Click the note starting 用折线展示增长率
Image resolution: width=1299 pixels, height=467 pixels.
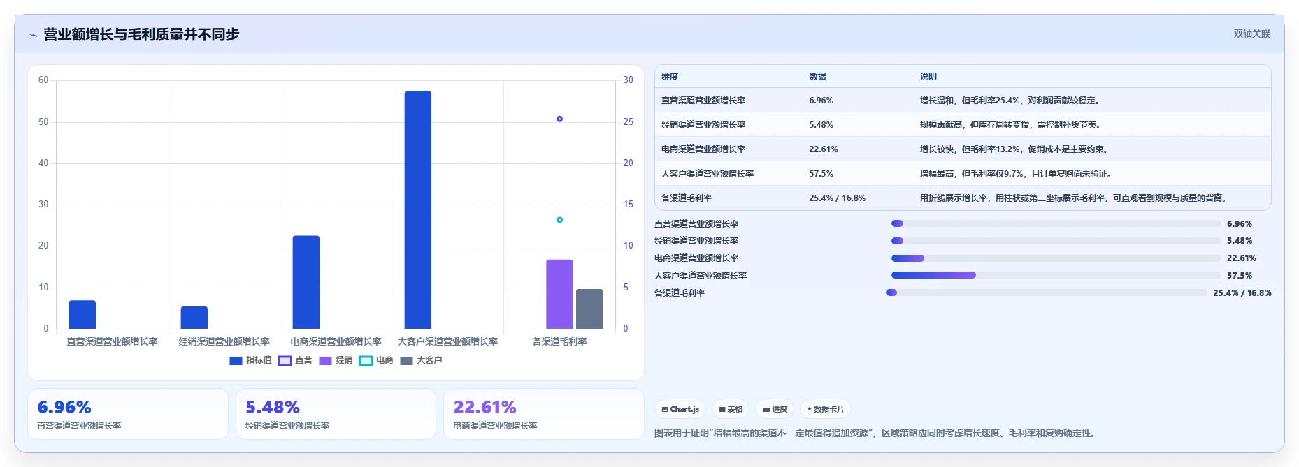pyautogui.click(x=1075, y=198)
